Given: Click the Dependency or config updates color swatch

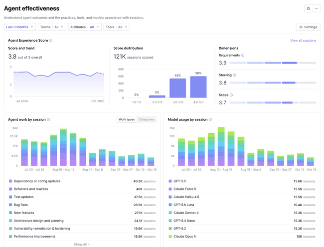Looking at the screenshot, I should tap(10, 181).
